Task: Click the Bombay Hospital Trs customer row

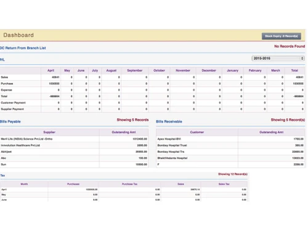Action: [x=230, y=152]
